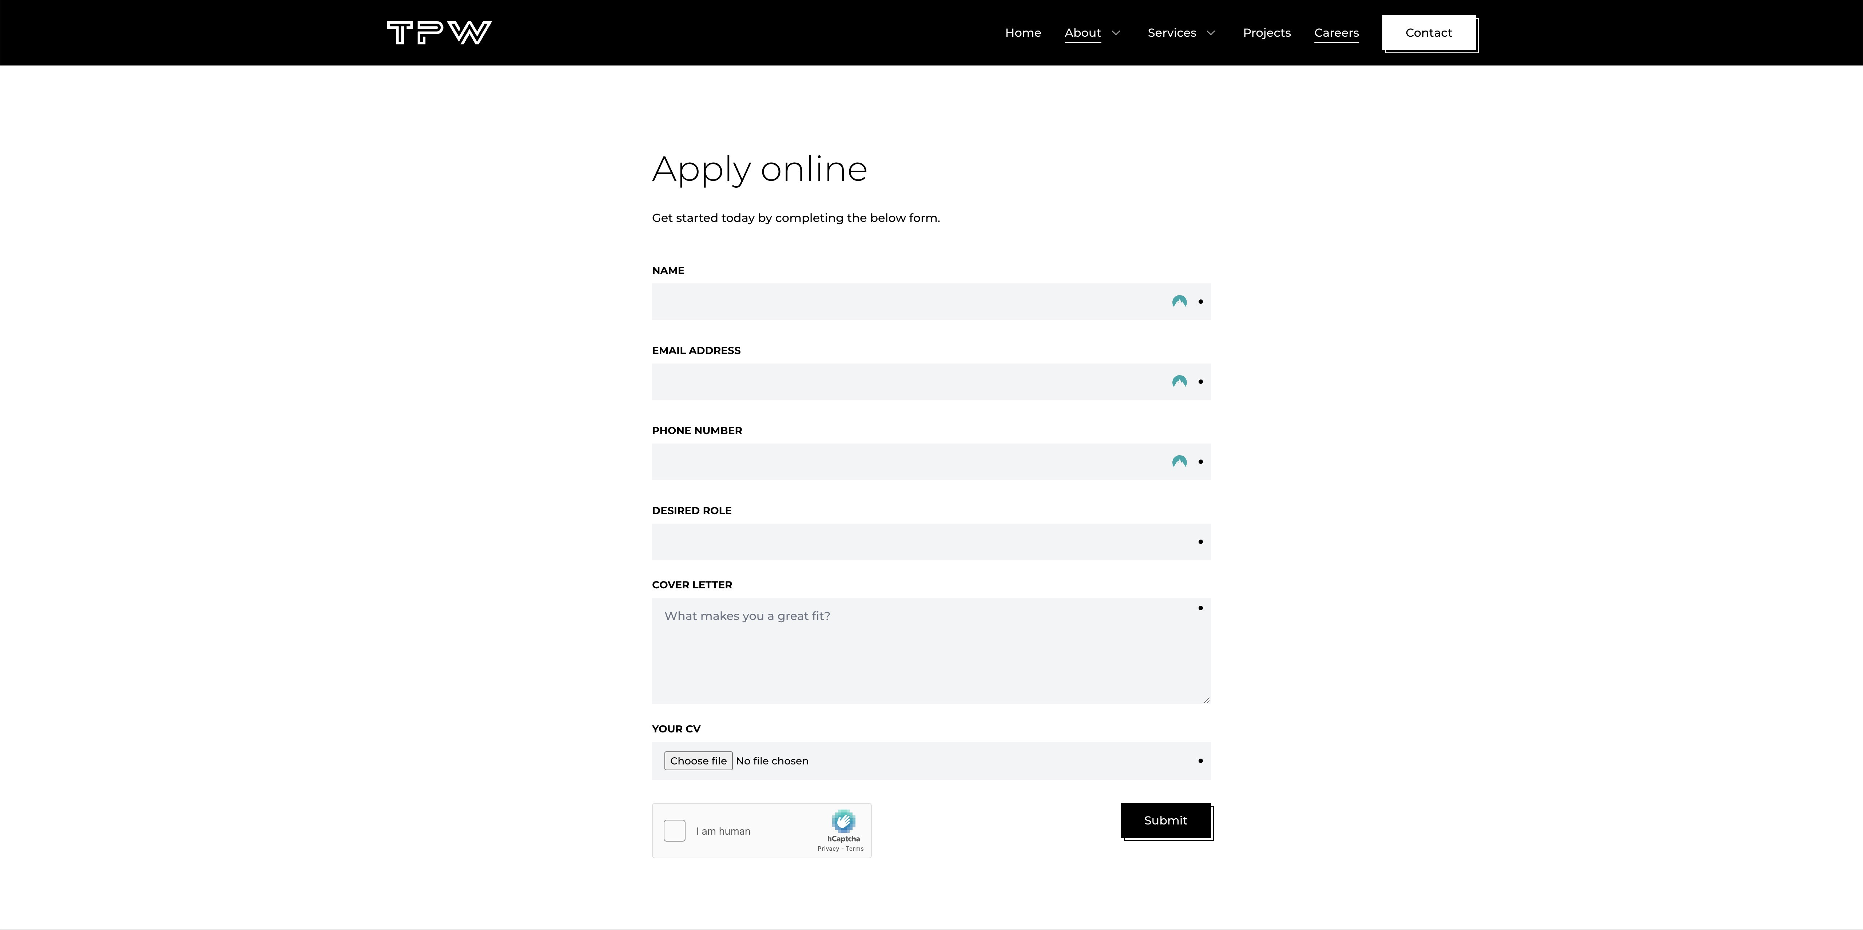Screen dimensions: 1863x930
Task: Focus the Email Address input field
Action: pos(931,382)
